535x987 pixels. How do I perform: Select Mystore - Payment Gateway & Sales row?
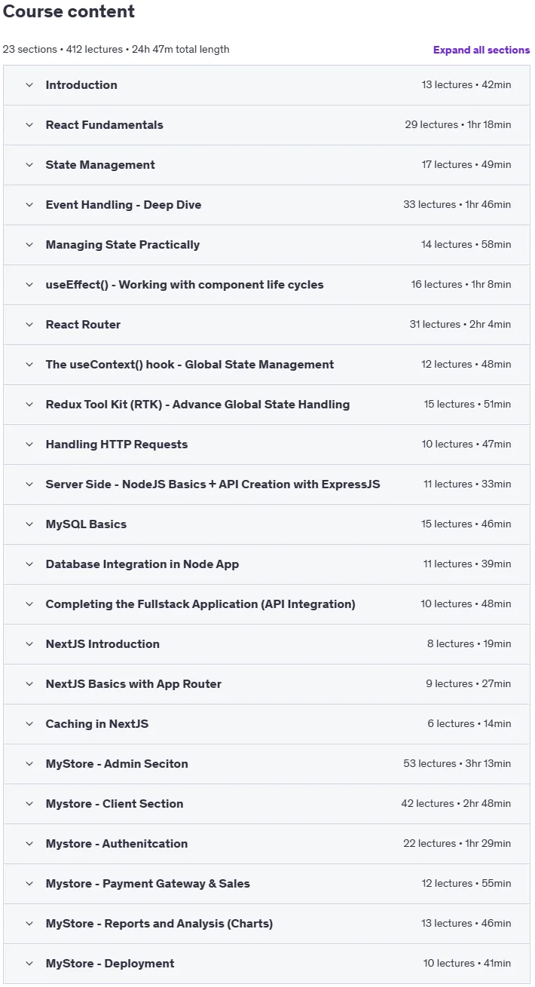267,884
